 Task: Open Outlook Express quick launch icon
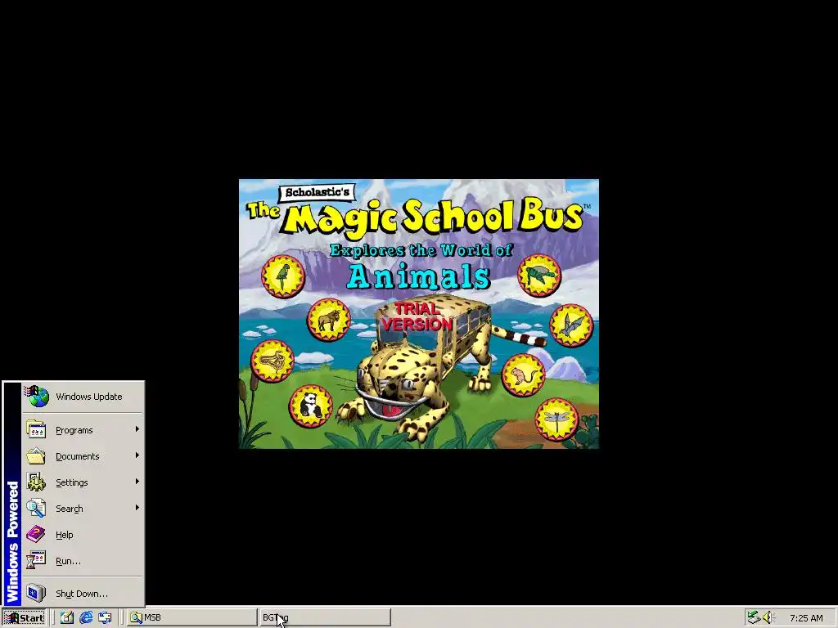pos(105,618)
